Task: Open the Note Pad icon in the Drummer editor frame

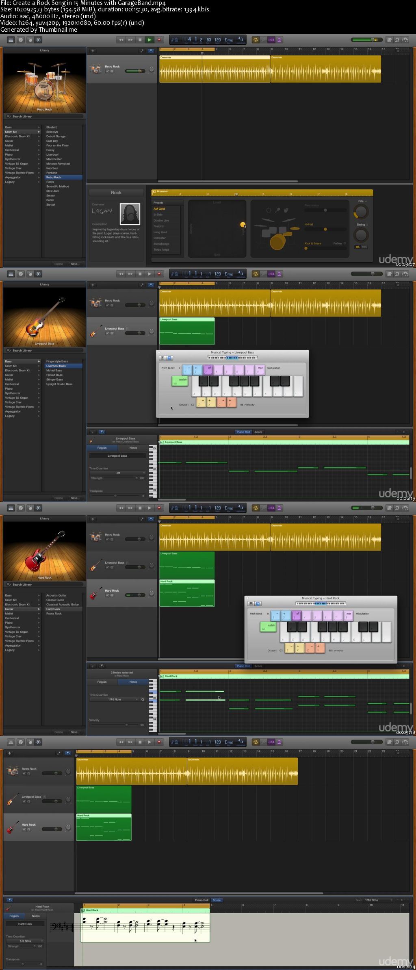Action: pyautogui.click(x=390, y=40)
